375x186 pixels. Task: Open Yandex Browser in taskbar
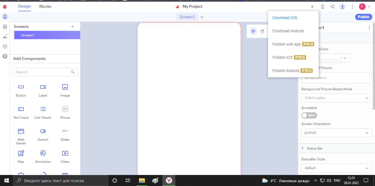pos(169,181)
